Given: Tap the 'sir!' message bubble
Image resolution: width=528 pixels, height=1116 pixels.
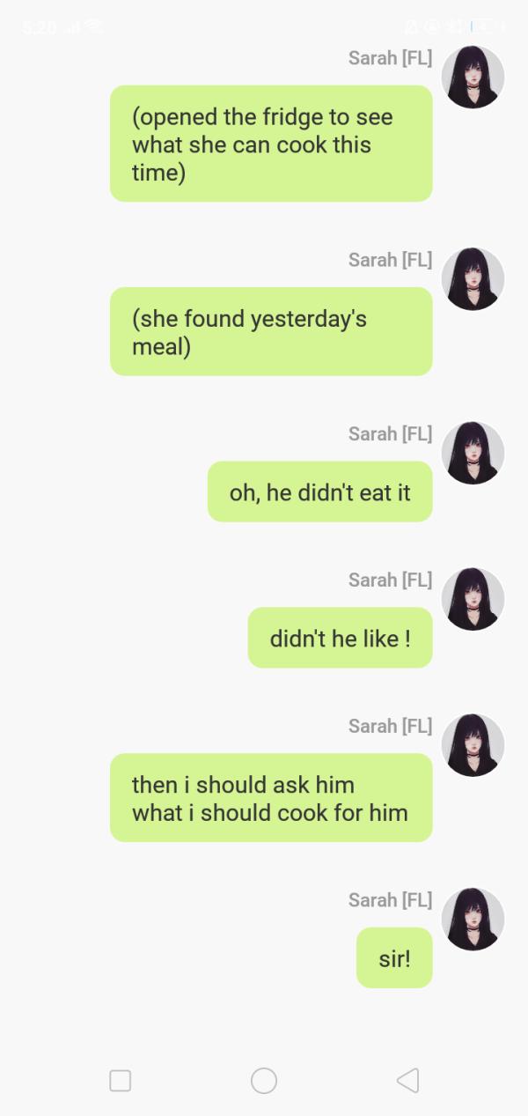Looking at the screenshot, I should coord(394,957).
